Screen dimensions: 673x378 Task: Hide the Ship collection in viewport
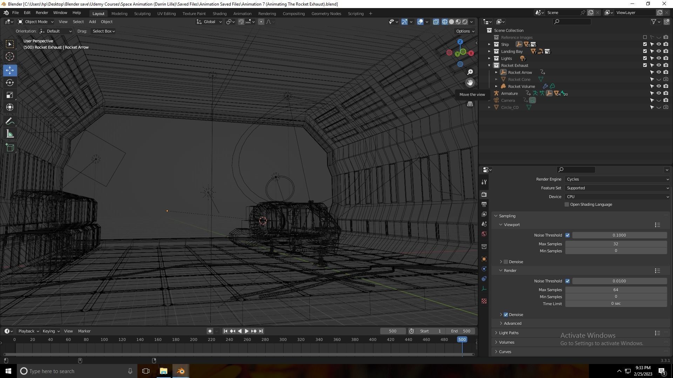pos(659,44)
